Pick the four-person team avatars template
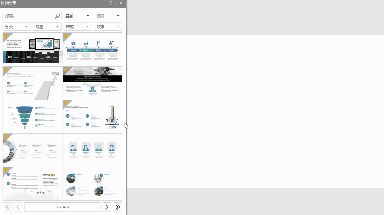 tap(92, 150)
